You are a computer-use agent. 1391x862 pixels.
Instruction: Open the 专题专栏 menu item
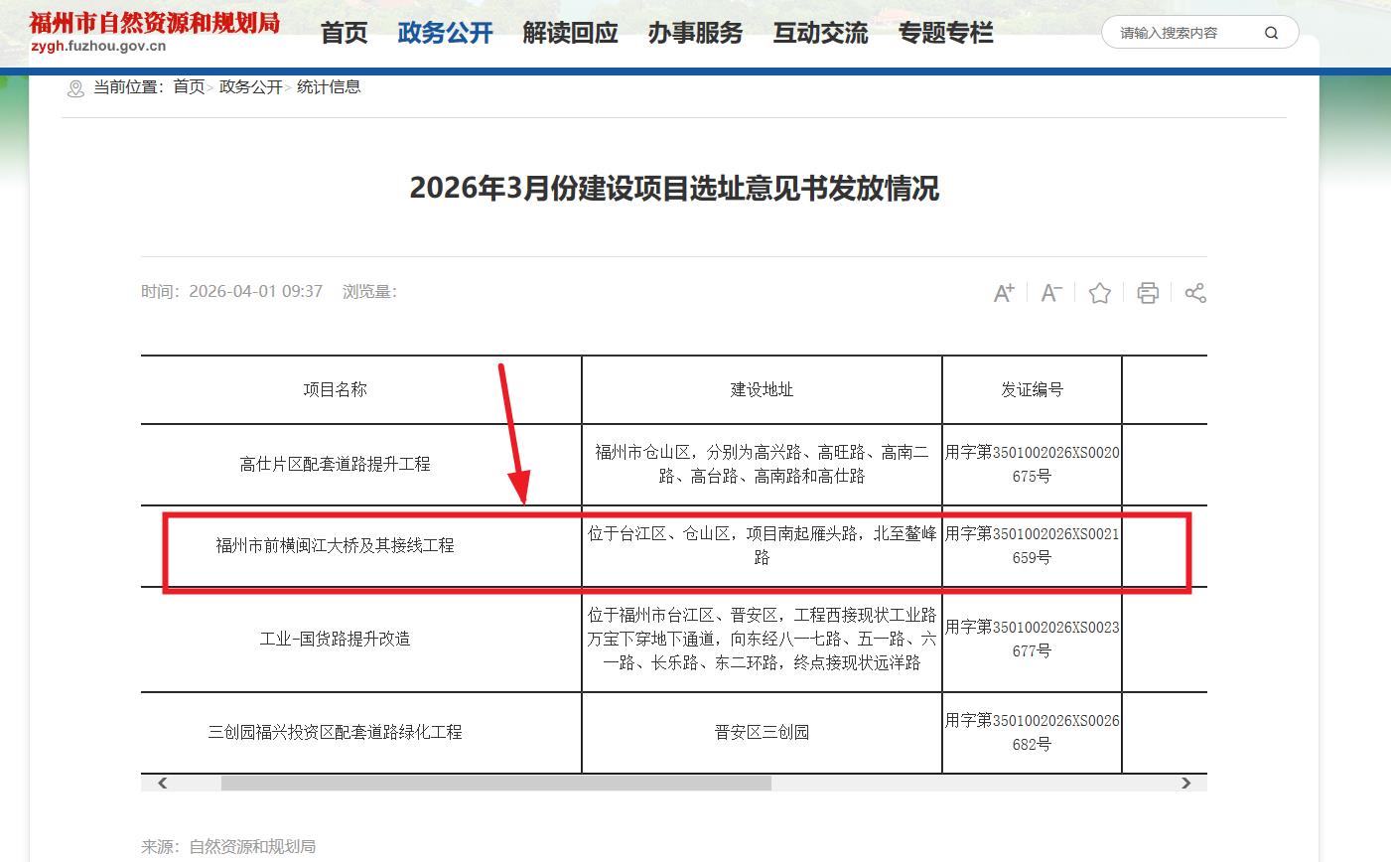click(x=945, y=33)
